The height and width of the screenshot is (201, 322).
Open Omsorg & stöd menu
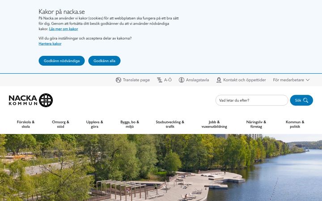click(60, 124)
